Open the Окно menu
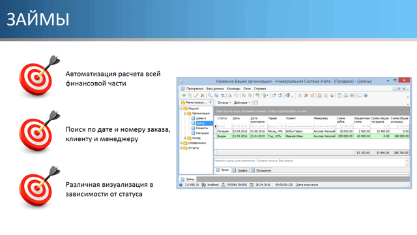 (x=247, y=89)
